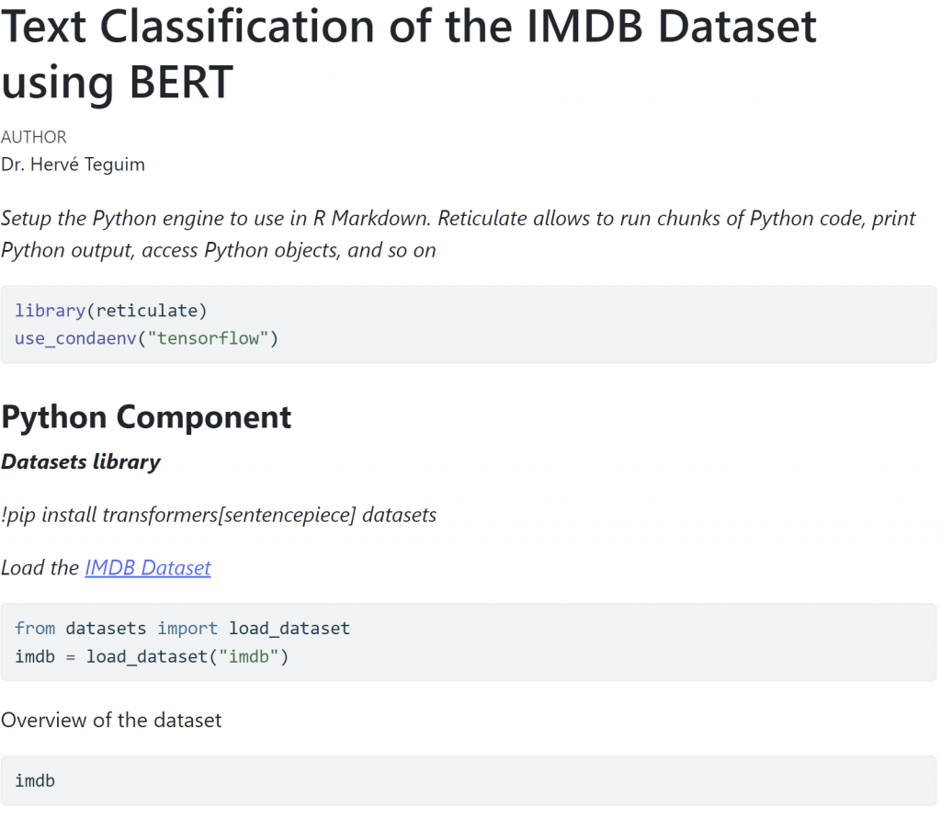
Task: Click the "Load the" text before the link
Action: point(40,567)
